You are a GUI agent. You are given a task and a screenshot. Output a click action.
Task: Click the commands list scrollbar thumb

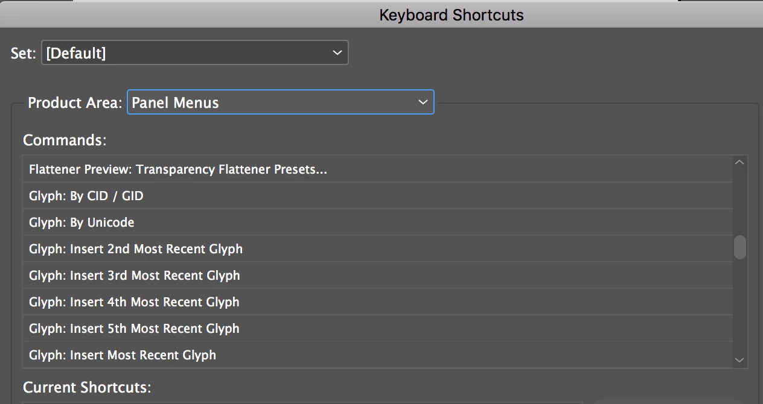click(x=740, y=247)
